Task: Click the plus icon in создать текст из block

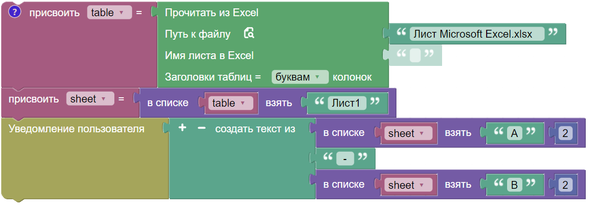Action: (x=182, y=128)
